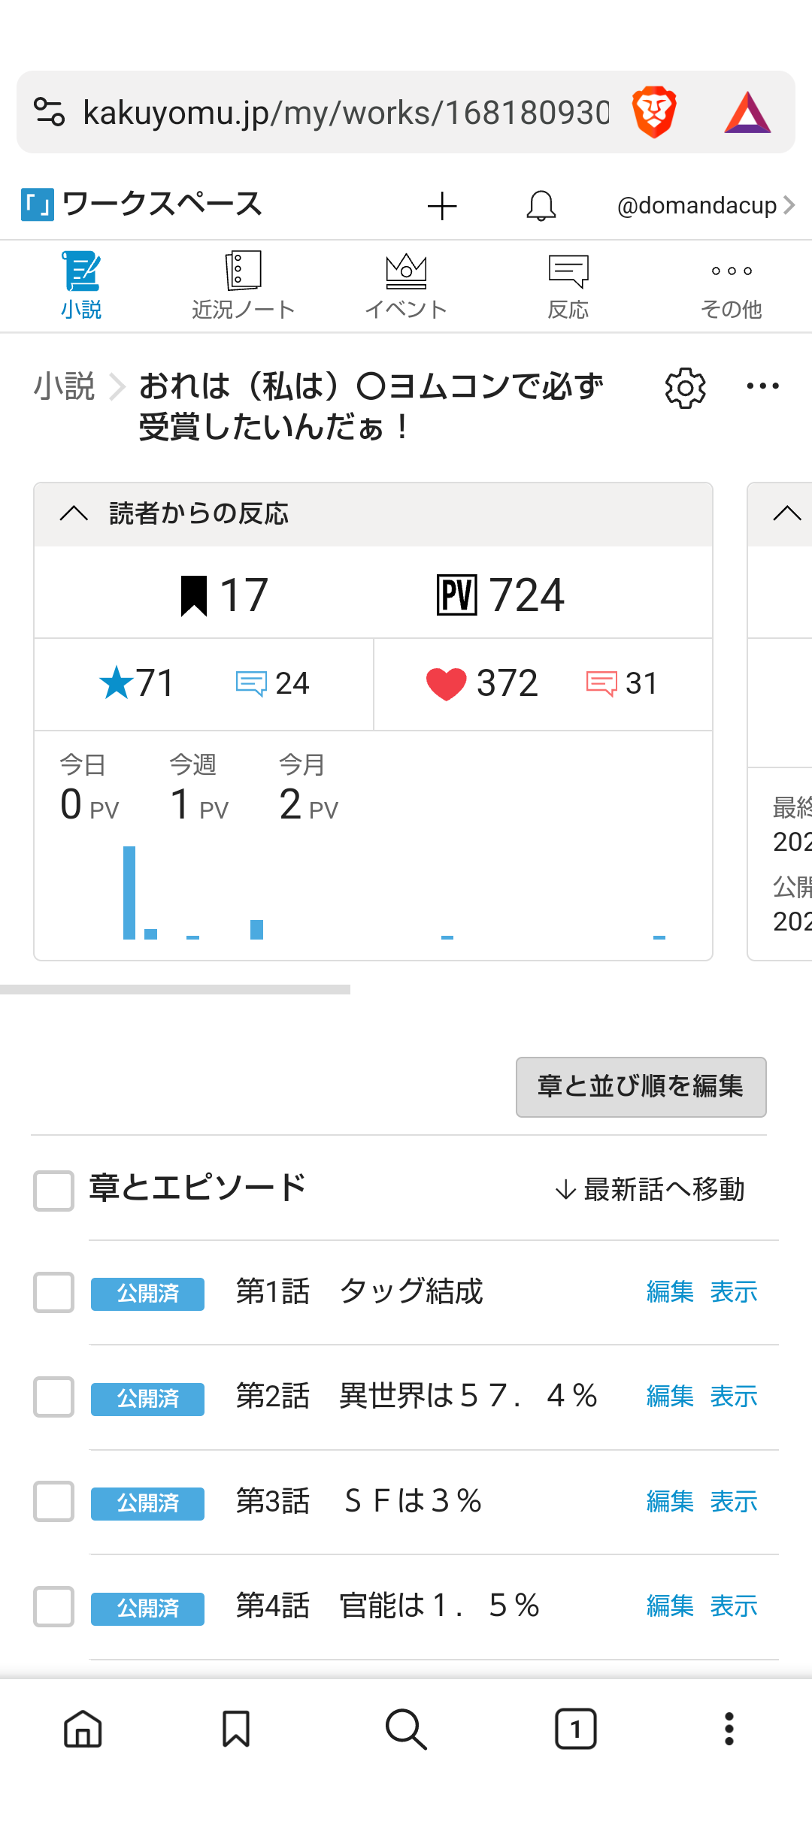Image resolution: width=812 pixels, height=1828 pixels.
Task: Open the three-dot menu beside novel title
Action: click(x=762, y=386)
